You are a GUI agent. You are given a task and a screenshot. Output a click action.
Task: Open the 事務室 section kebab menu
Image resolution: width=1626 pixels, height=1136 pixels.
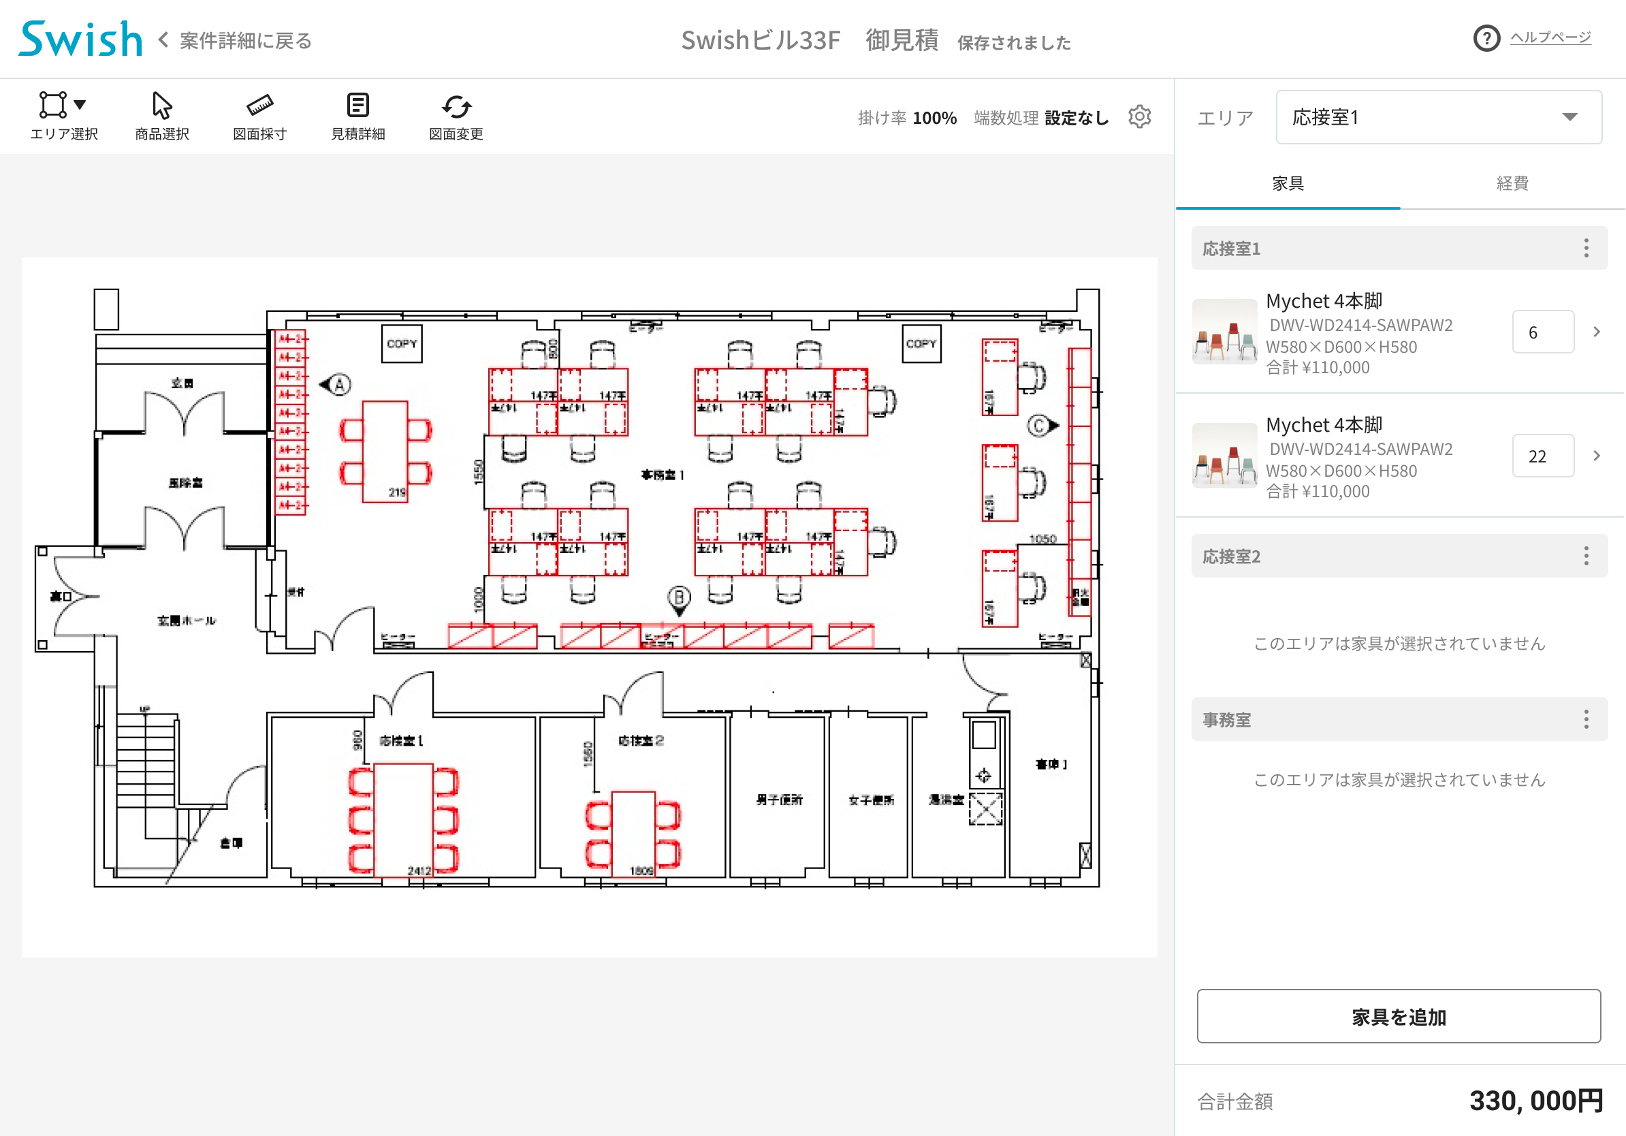click(1586, 720)
